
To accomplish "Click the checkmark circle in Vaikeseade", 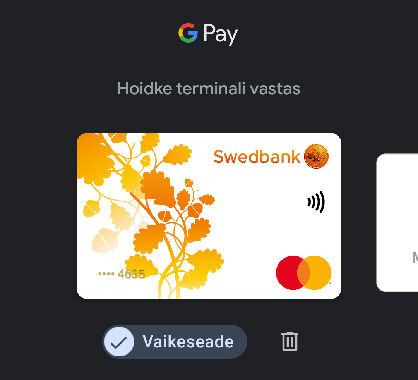I will [x=119, y=342].
